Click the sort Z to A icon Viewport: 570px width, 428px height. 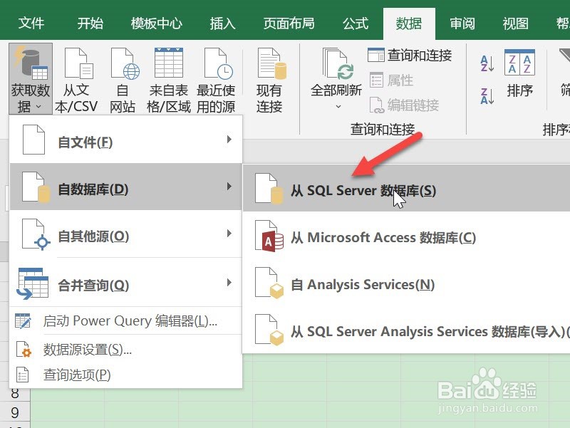click(x=487, y=96)
